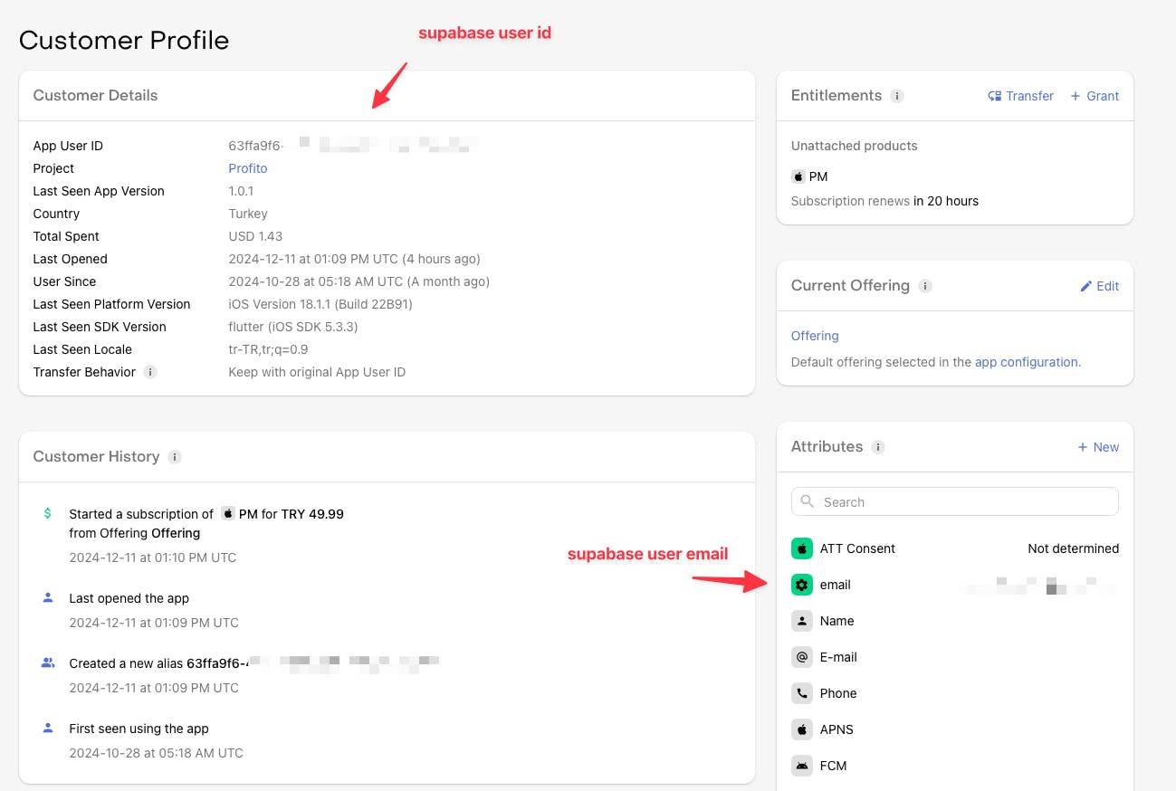Click the ATT Consent Apple icon
This screenshot has width=1176, height=791.
click(x=801, y=548)
